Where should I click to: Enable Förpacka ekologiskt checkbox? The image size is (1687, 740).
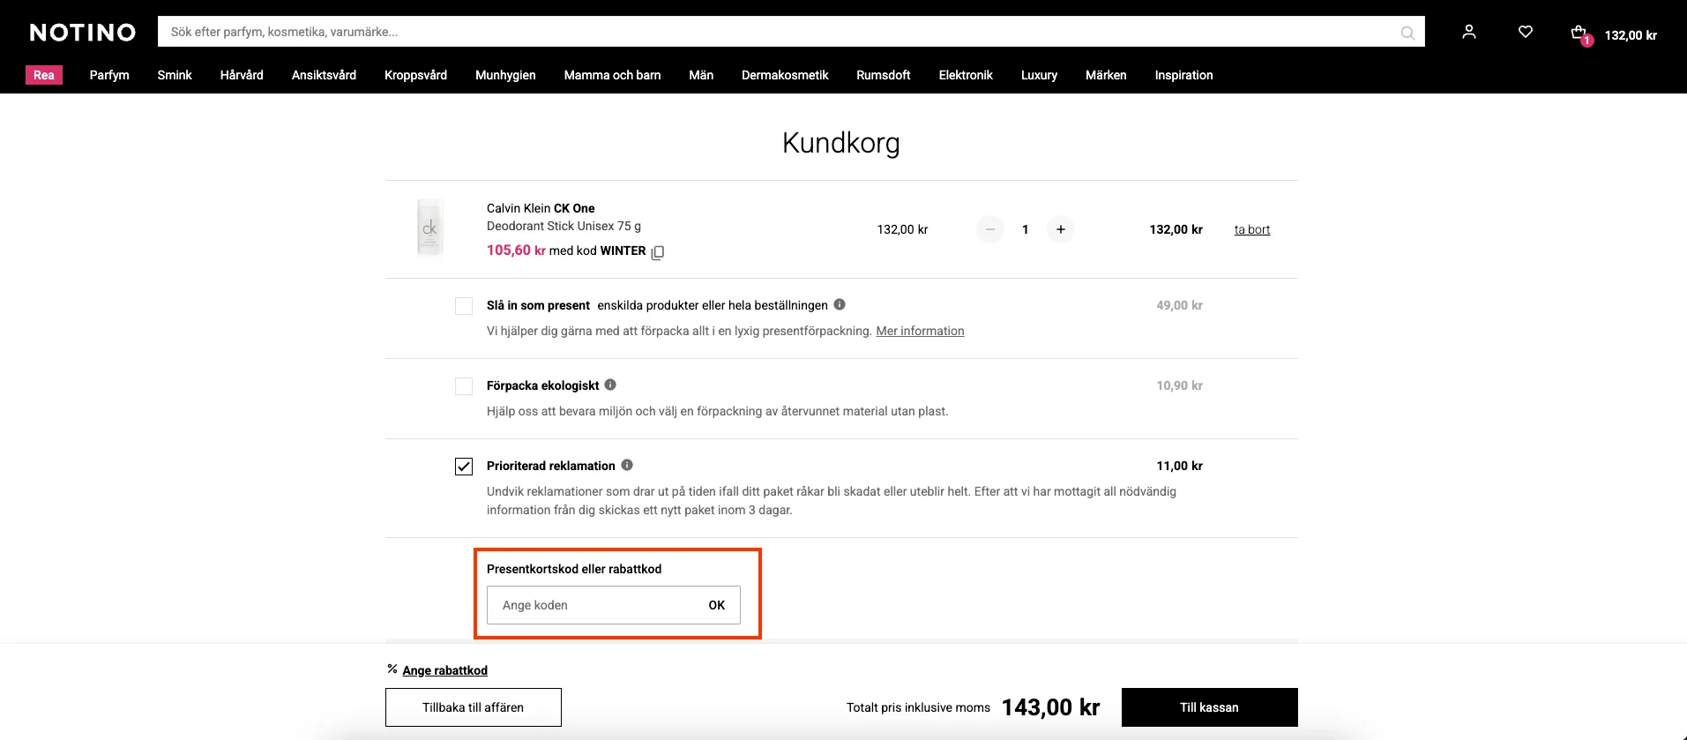click(x=464, y=386)
